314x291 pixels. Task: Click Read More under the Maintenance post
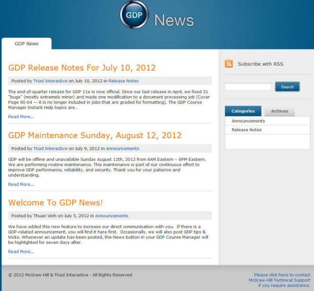[x=21, y=184]
